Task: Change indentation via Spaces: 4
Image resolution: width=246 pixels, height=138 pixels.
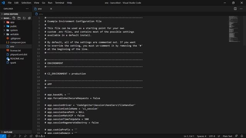Action: coord(201,136)
